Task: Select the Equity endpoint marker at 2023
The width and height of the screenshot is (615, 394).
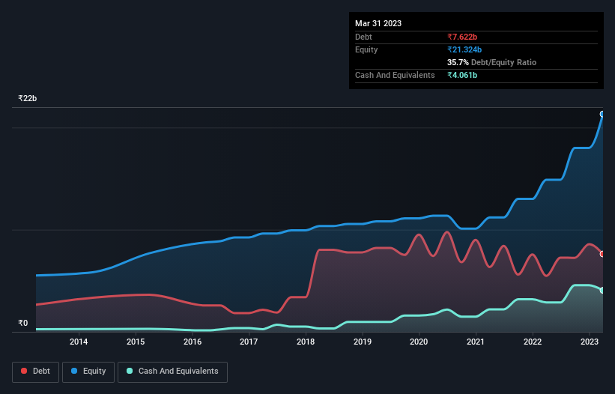Action: tap(602, 114)
